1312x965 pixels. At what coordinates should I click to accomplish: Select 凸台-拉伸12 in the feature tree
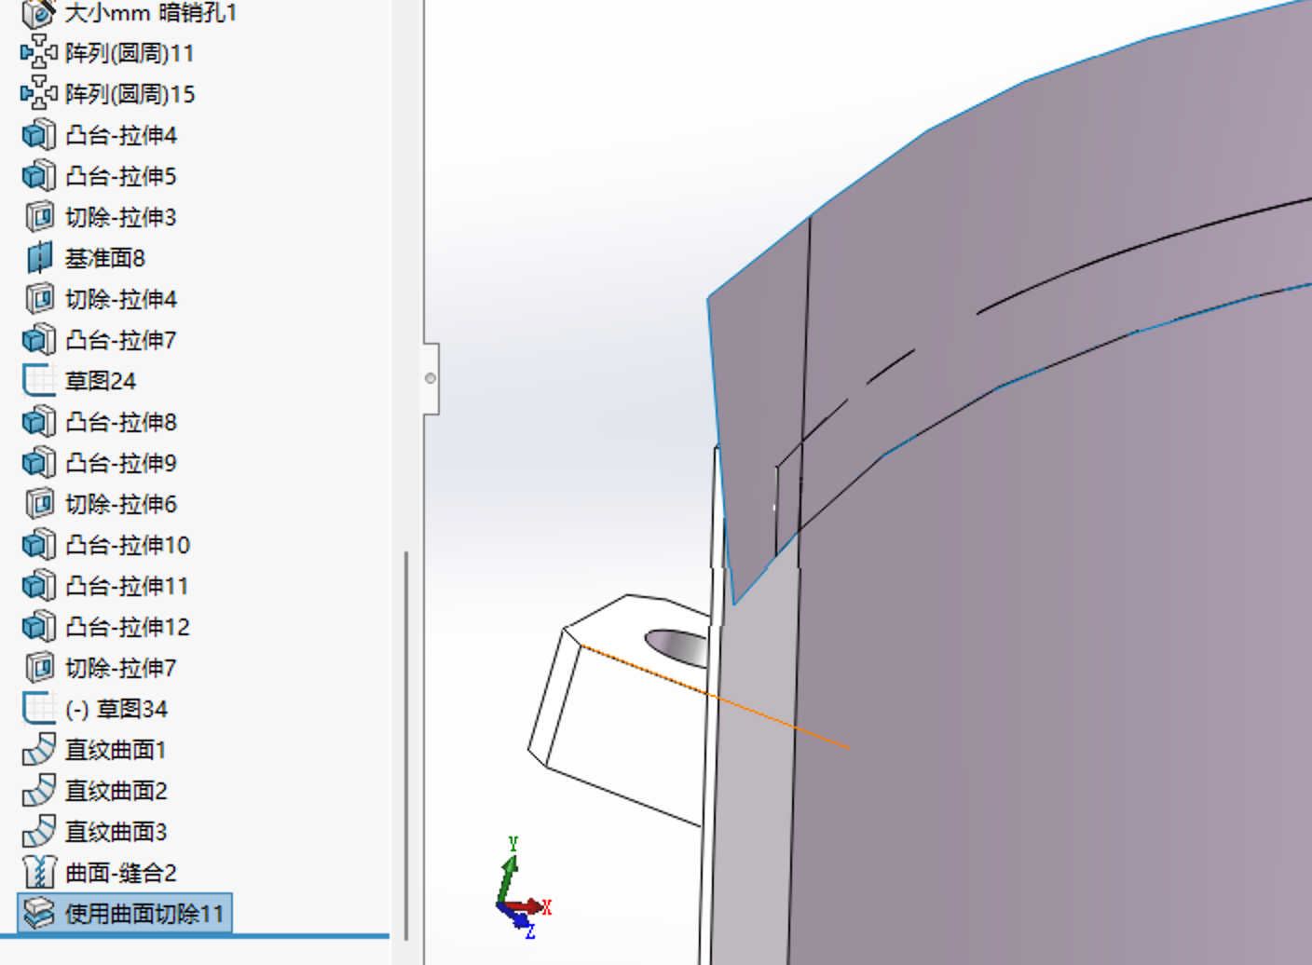127,627
